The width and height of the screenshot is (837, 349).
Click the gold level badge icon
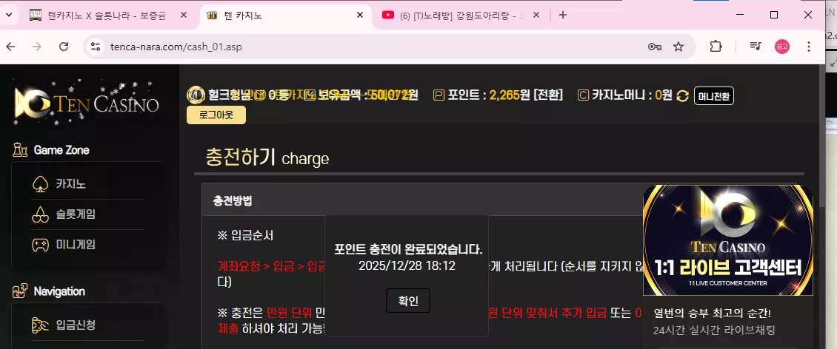click(196, 95)
